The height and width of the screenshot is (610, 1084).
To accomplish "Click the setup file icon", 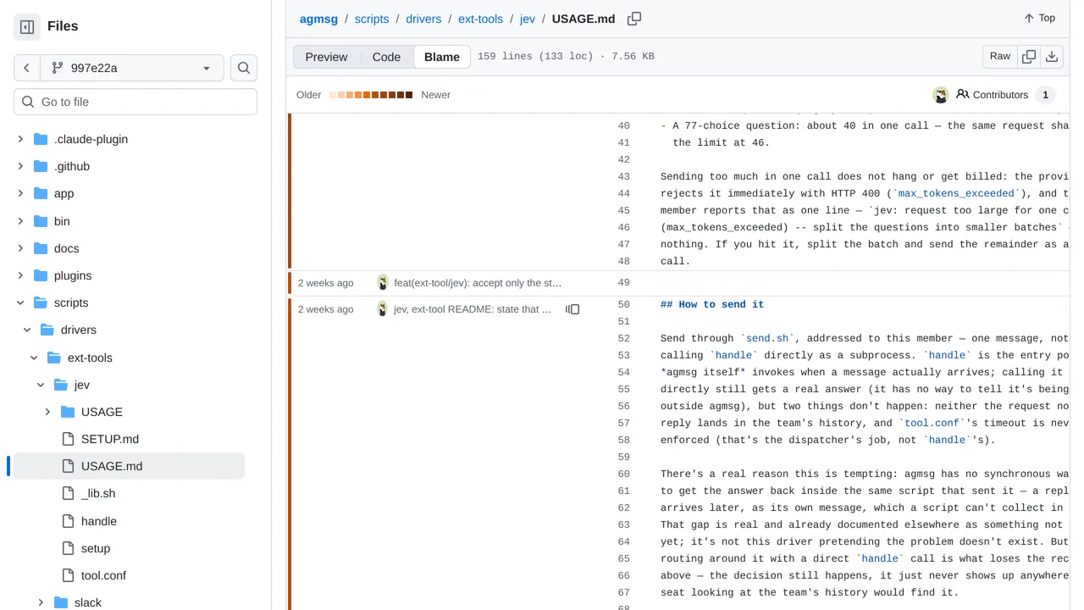I will coord(69,548).
